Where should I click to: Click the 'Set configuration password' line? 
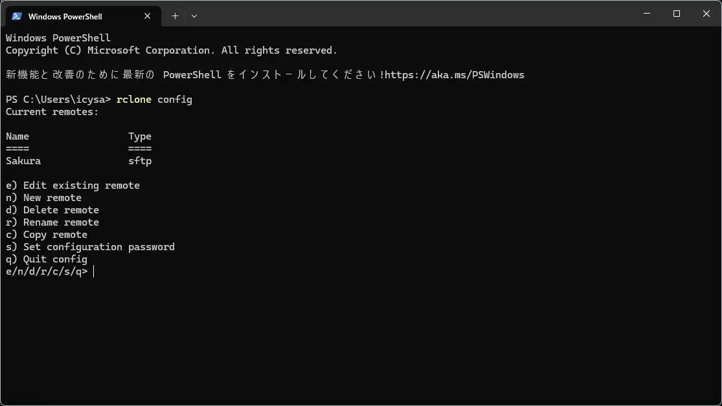click(90, 247)
